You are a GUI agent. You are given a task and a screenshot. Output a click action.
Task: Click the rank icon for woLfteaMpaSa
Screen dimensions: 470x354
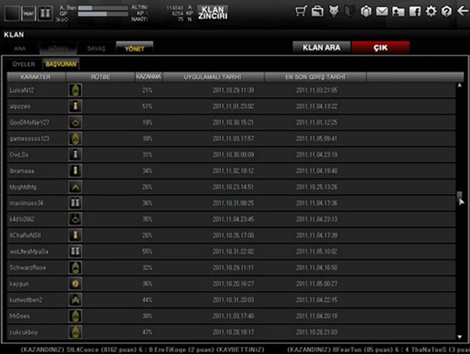pyautogui.click(x=75, y=251)
